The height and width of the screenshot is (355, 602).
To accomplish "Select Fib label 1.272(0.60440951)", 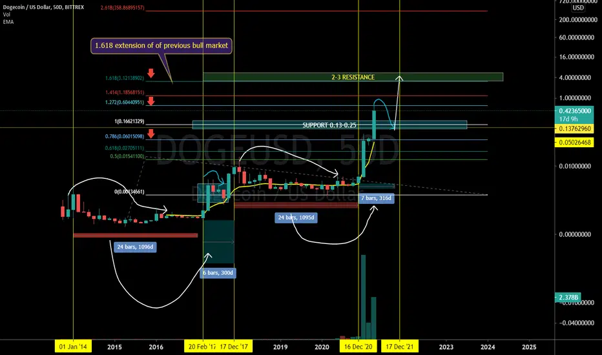I will (125, 103).
